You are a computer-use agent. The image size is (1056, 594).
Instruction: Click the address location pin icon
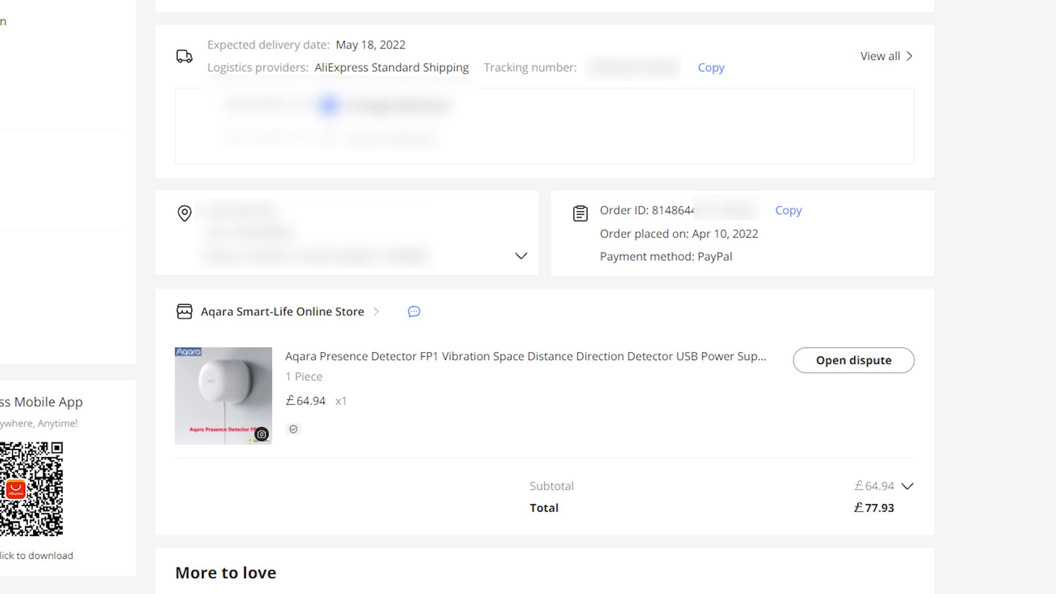pos(184,213)
